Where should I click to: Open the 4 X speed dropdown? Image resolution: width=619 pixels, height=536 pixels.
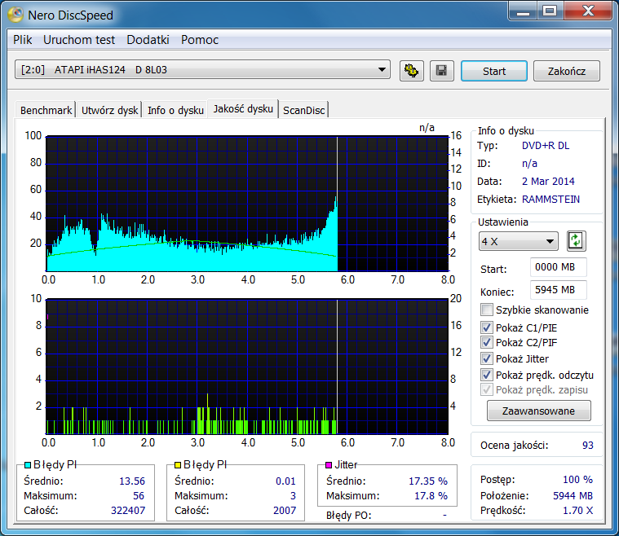519,241
